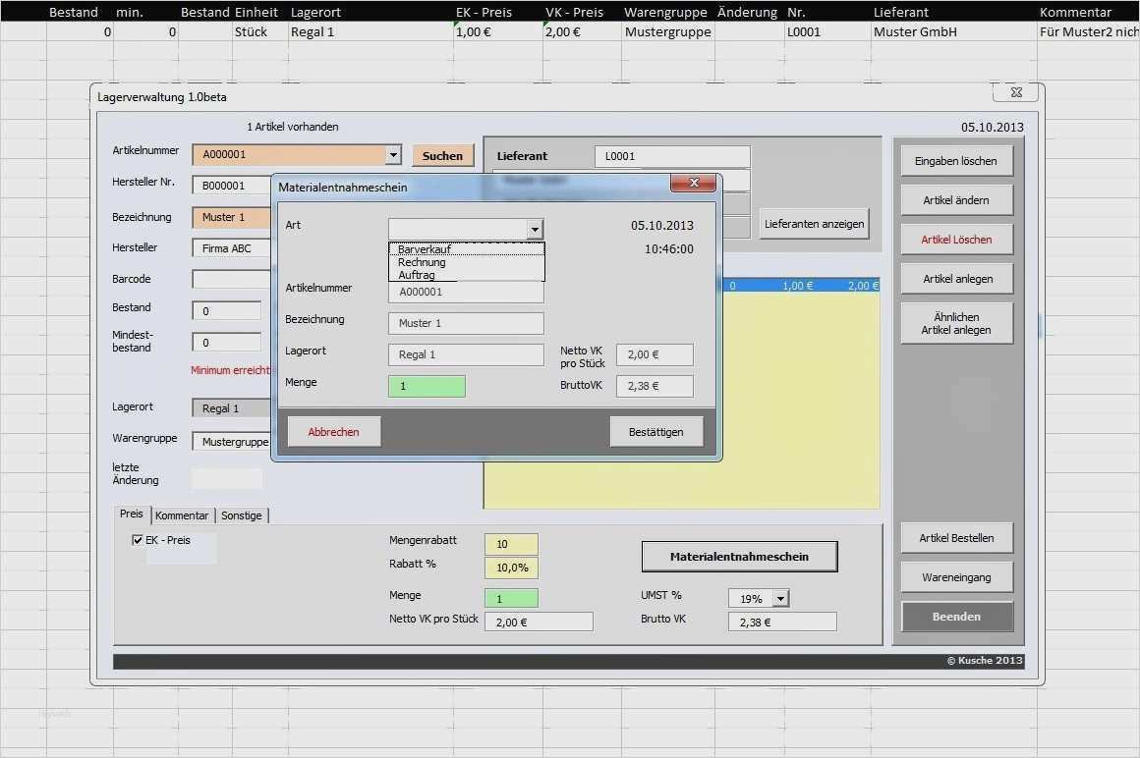Select Barverkauf from the list
This screenshot has width=1140, height=758.
tap(425, 249)
